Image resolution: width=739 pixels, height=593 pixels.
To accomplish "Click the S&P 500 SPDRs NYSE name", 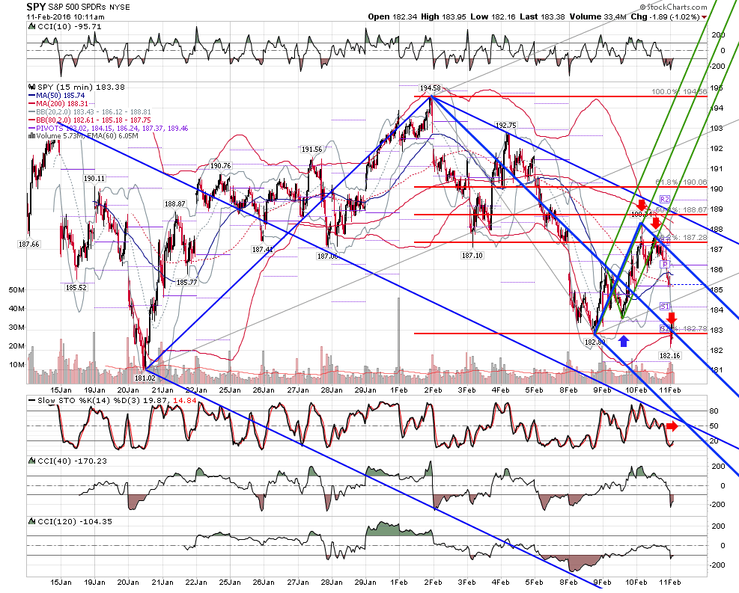I will (89, 7).
